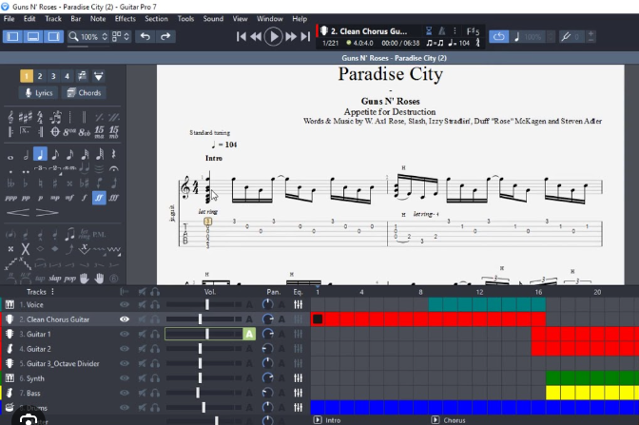Viewport: 639px width, 425px height.
Task: Click the treble clef icon in palette
Action: pyautogui.click(x=11, y=116)
